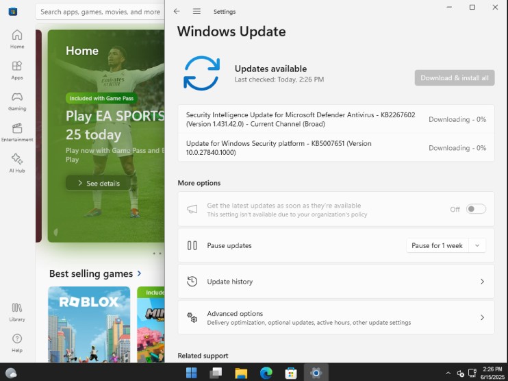
Task: Open Advanced options row
Action: (336, 317)
